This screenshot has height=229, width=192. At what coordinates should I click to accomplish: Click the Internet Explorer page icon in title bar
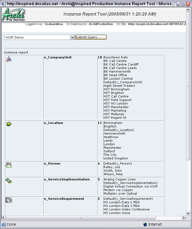coord(3,4)
